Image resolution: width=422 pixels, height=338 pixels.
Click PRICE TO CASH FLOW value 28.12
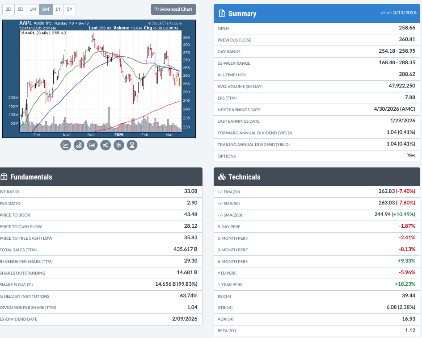(190, 226)
